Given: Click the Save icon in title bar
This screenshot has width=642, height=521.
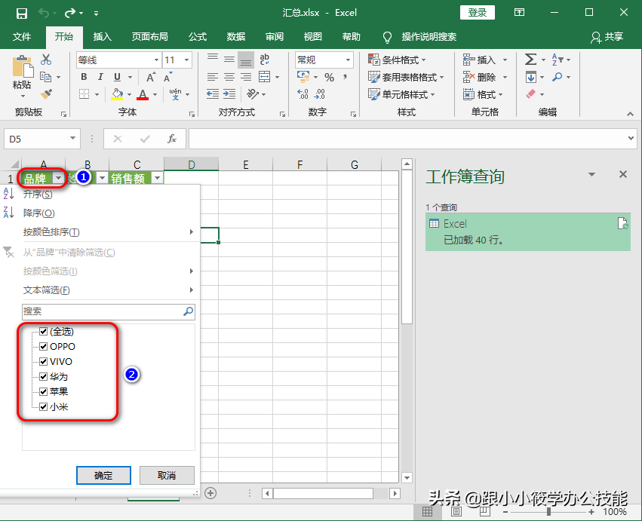Looking at the screenshot, I should (21, 13).
